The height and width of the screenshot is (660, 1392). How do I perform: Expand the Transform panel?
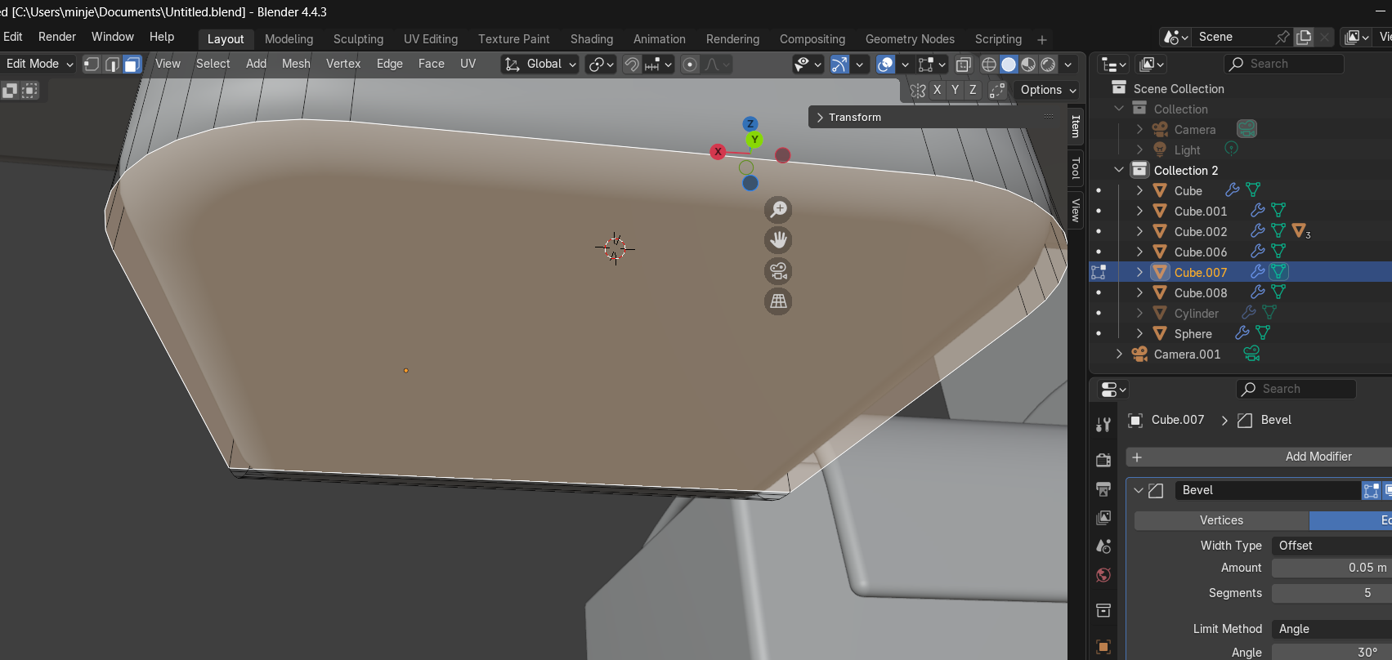point(854,118)
